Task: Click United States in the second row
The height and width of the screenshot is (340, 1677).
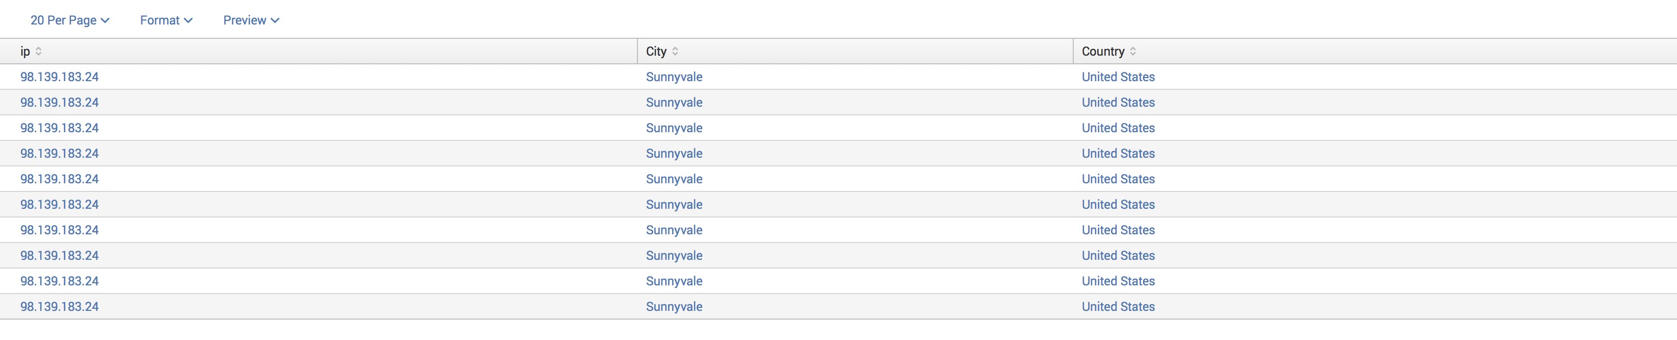Action: coord(1118,102)
